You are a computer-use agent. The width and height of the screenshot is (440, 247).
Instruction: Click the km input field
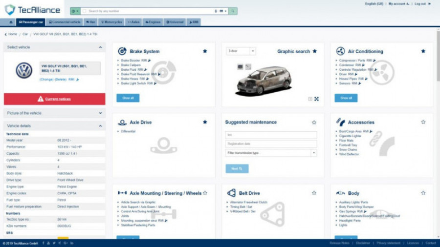point(271,135)
